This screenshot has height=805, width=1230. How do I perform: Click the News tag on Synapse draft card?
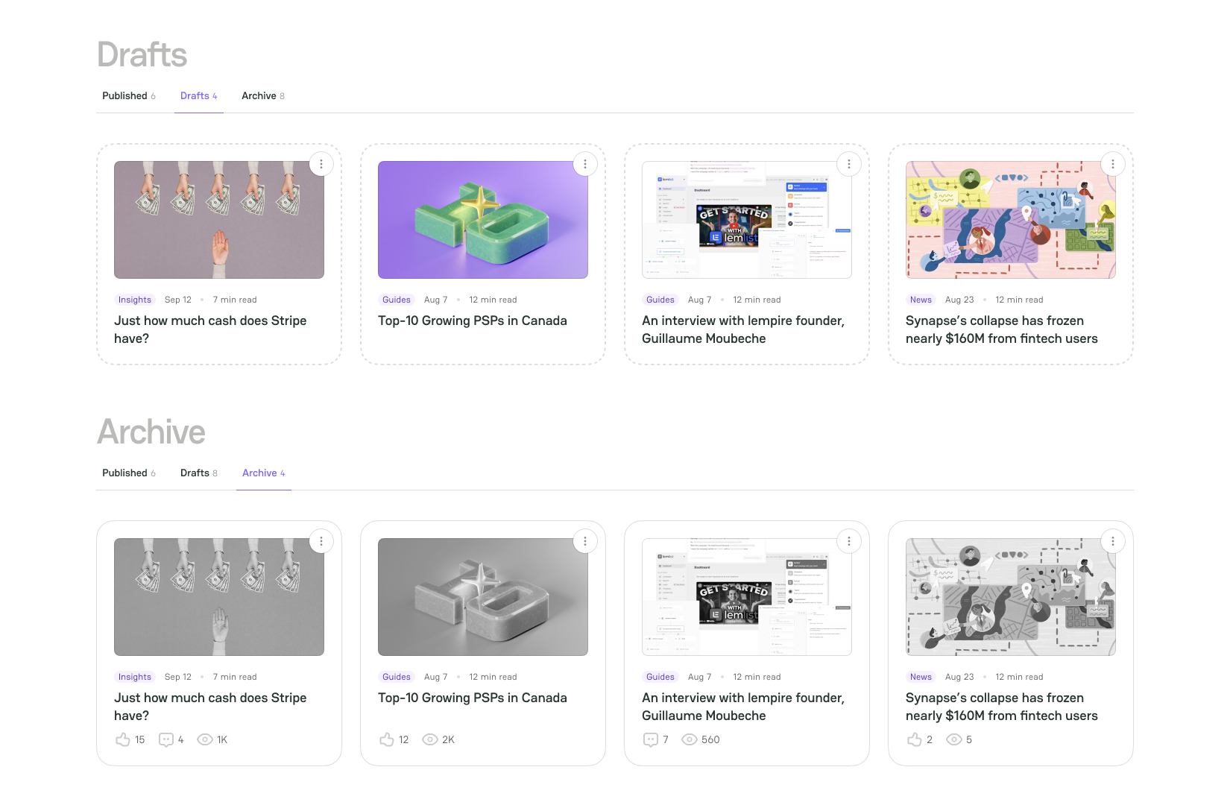click(921, 300)
